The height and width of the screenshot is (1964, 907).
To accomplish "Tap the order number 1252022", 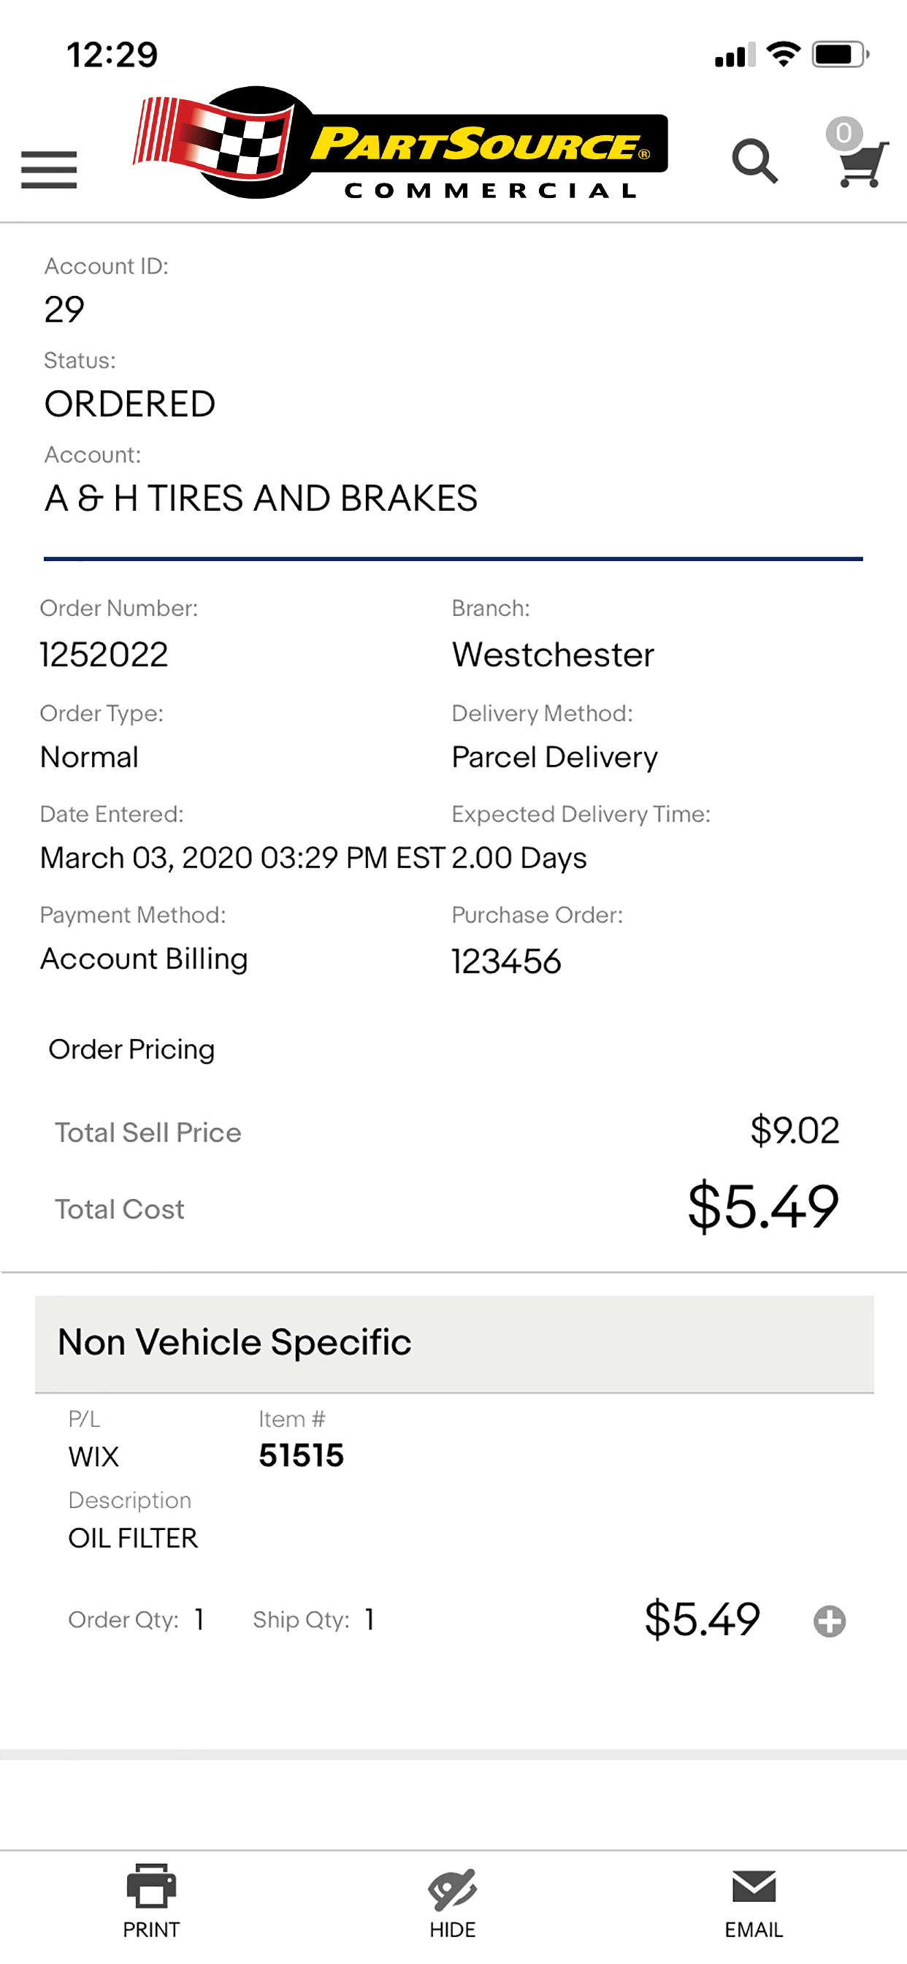I will pos(104,654).
